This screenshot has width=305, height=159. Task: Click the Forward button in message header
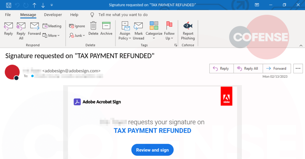tap(277, 68)
